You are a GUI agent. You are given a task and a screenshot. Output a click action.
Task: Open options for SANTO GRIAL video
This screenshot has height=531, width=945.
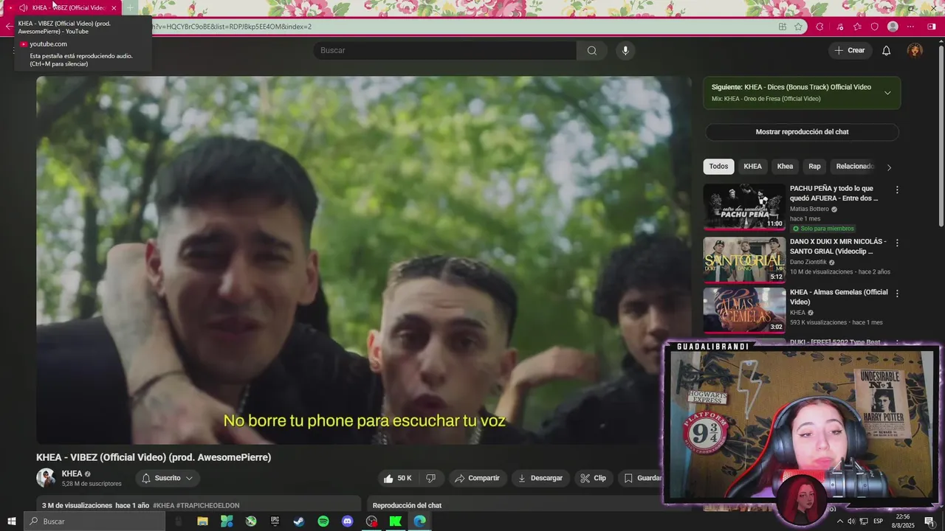(897, 242)
